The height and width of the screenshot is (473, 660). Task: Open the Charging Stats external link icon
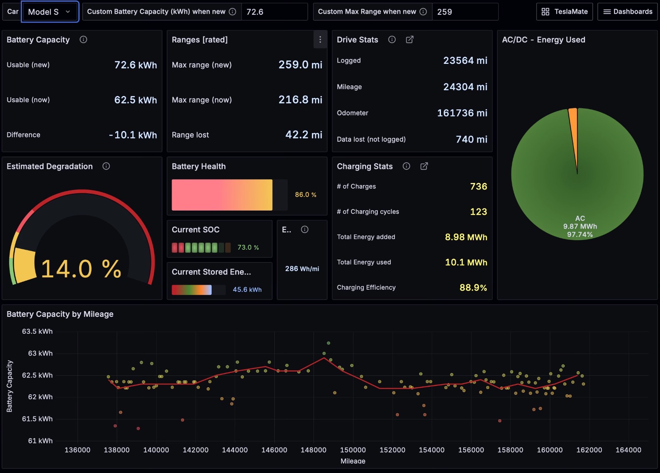click(424, 166)
